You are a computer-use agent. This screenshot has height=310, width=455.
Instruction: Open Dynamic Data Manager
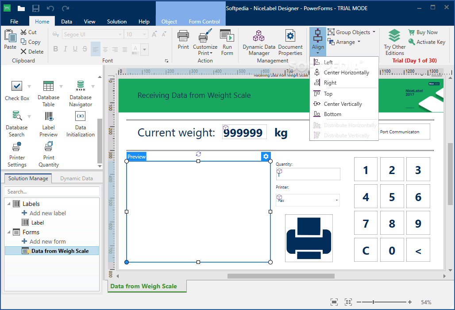(x=259, y=43)
